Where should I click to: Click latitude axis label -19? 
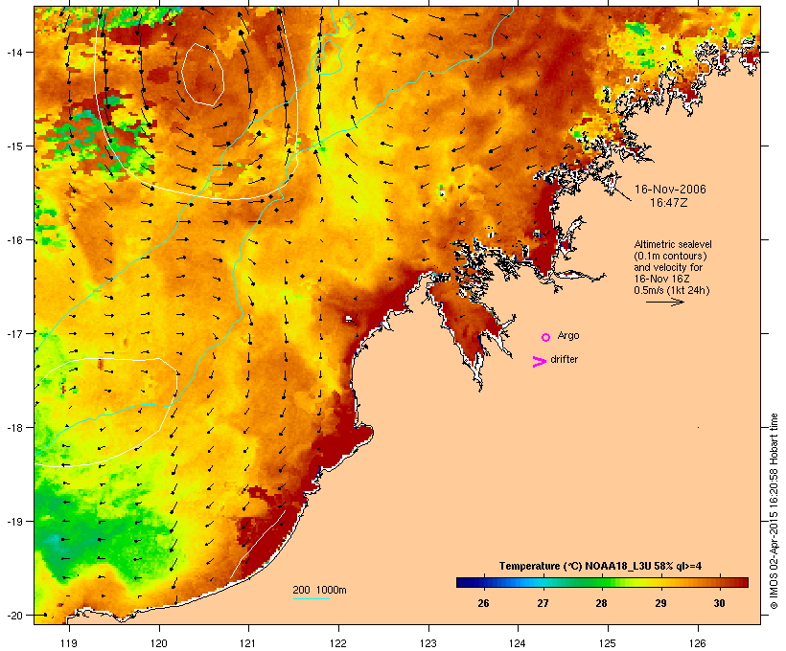[13, 522]
